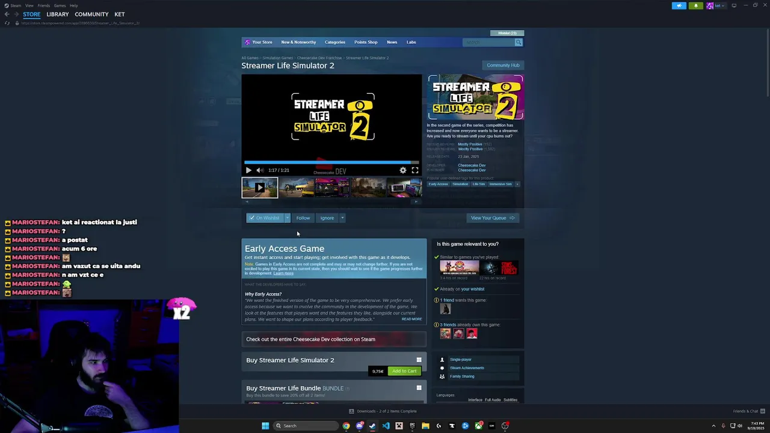Switch to LIBRARY tab
This screenshot has height=433, width=770.
(58, 14)
